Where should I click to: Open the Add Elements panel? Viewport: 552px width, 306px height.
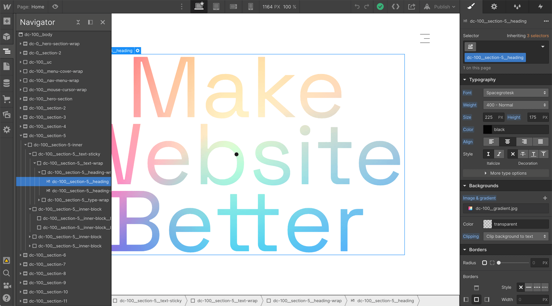tap(7, 21)
